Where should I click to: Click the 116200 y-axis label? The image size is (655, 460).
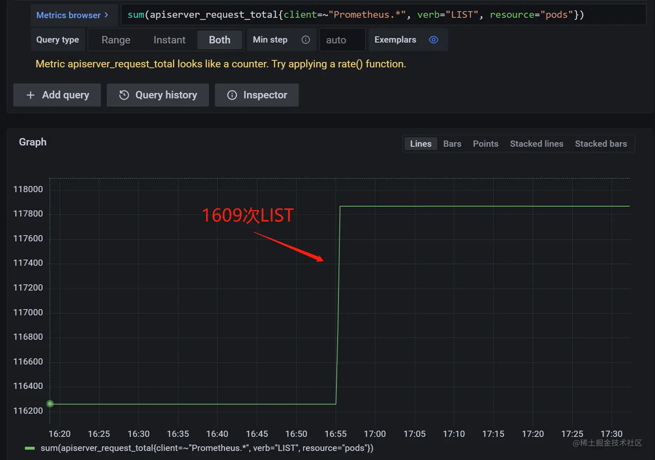click(x=28, y=411)
